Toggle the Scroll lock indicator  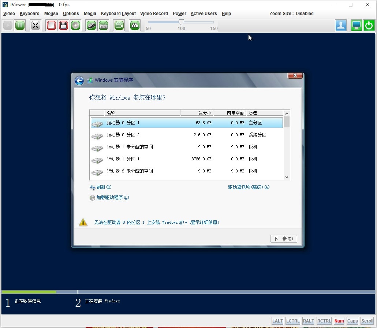coord(367,321)
